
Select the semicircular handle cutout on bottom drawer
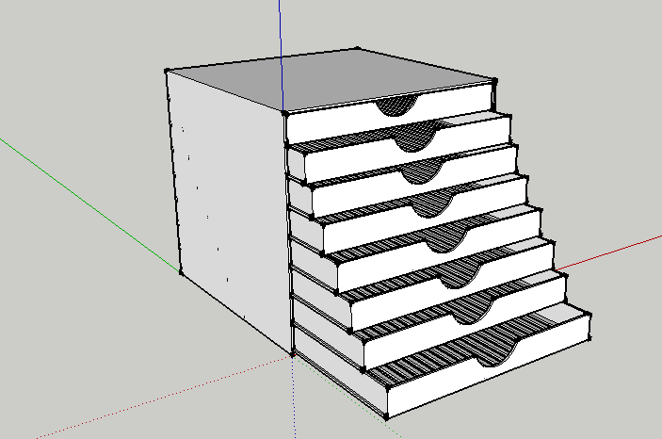point(496,354)
